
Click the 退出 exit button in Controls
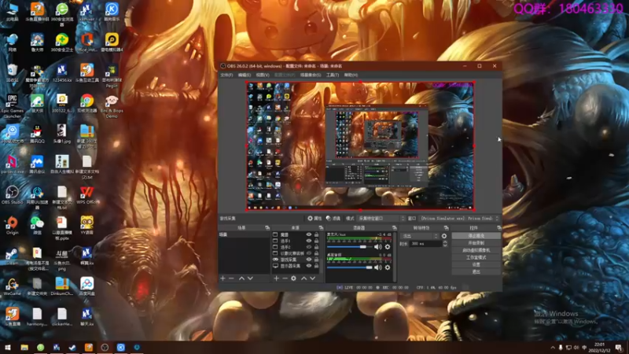(476, 272)
